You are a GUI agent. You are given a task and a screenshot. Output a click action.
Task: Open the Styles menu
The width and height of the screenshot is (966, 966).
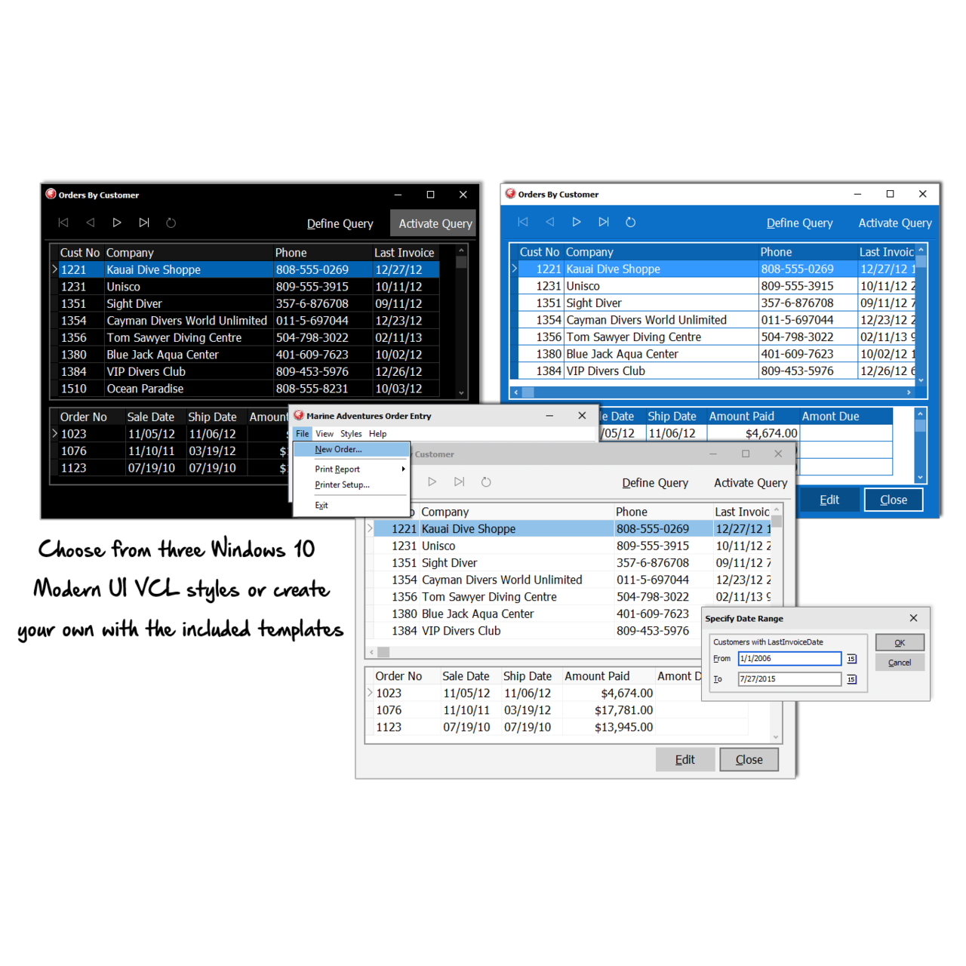pyautogui.click(x=351, y=434)
